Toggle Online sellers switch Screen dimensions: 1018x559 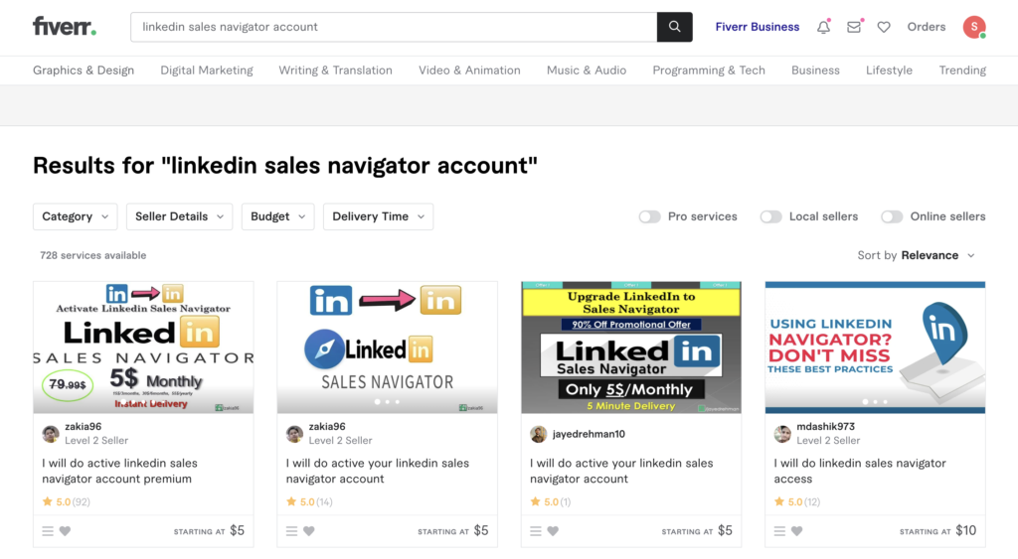coord(892,216)
